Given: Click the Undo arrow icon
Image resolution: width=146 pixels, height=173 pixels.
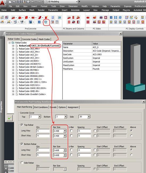Looking at the screenshot, I should click(33, 2).
